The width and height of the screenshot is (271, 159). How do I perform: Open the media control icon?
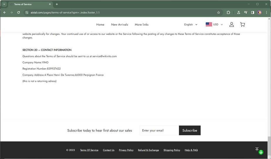click(x=245, y=12)
